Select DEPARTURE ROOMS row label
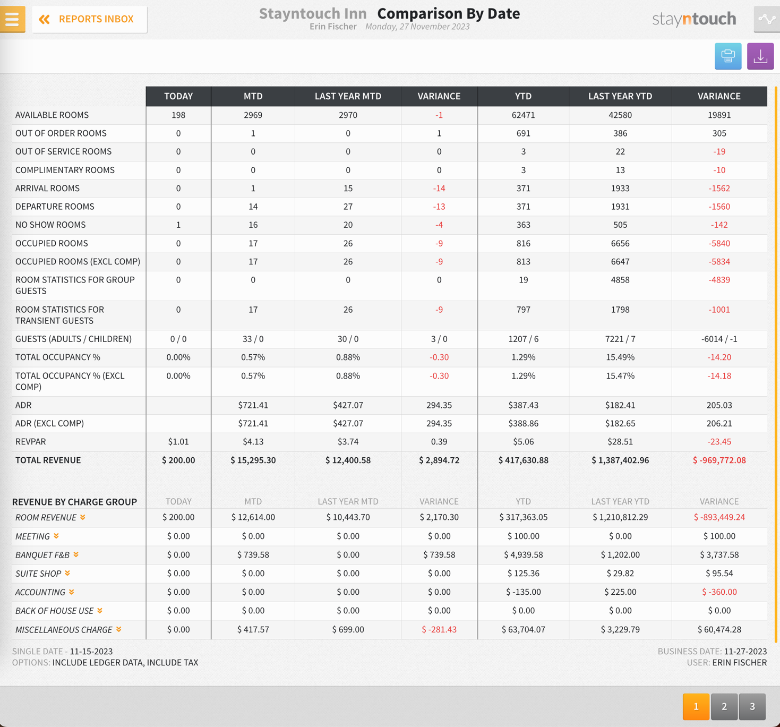Screen dimensions: 780x727 click(55, 207)
